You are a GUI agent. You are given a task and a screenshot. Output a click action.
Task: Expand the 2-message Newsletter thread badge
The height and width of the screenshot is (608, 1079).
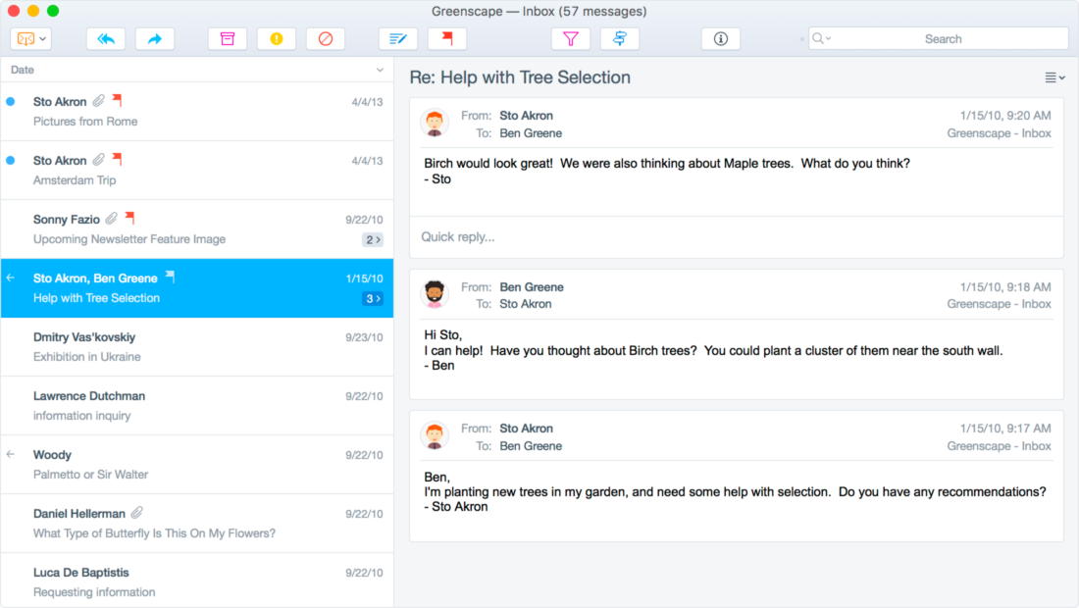click(x=373, y=240)
